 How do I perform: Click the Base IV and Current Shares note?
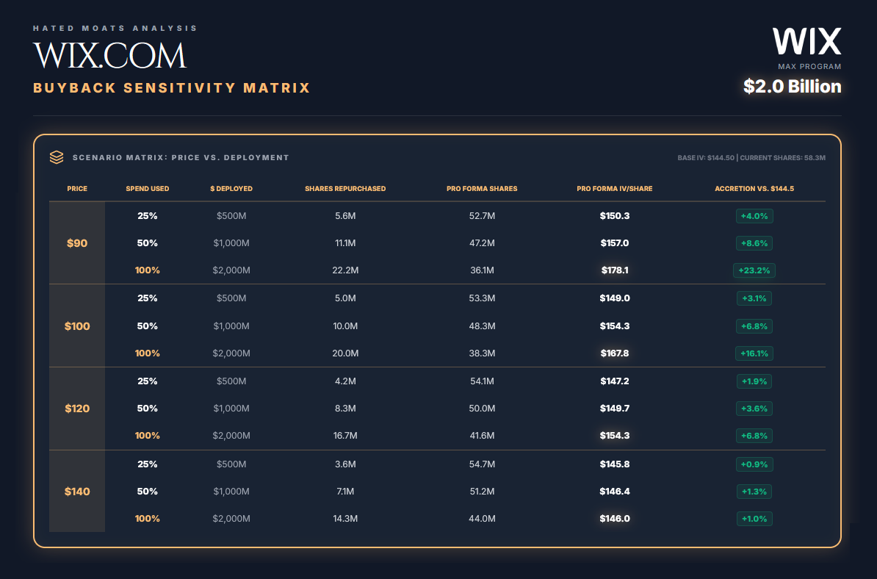point(751,158)
